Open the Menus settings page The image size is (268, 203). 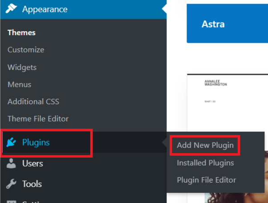pyautogui.click(x=19, y=84)
